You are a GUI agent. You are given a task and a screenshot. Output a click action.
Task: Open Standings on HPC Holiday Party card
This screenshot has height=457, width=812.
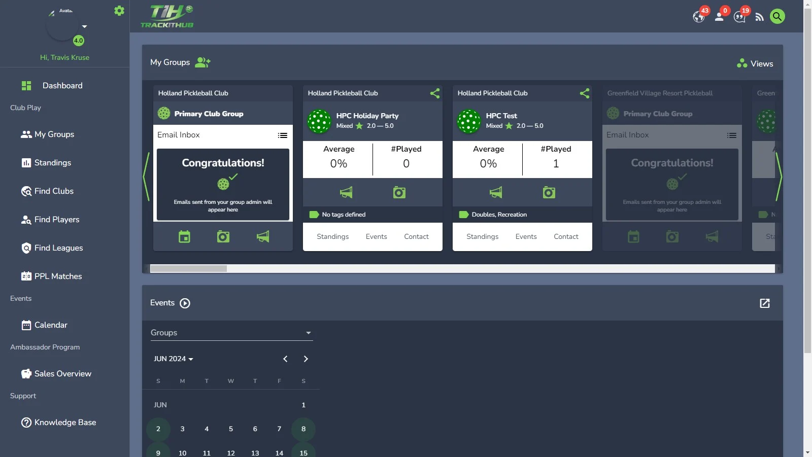click(333, 237)
